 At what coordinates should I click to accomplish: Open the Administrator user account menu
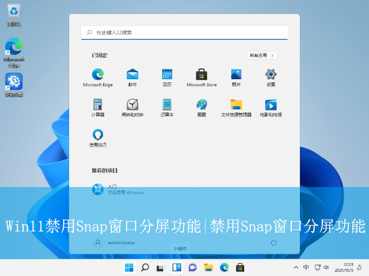coord(115,243)
